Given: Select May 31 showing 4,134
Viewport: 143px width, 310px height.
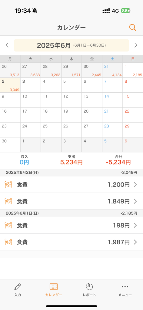Looking at the screenshot, I should coord(112,70).
